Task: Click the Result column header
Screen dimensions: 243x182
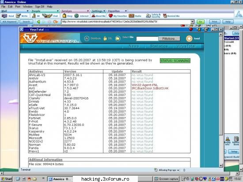Action: [x=137, y=72]
